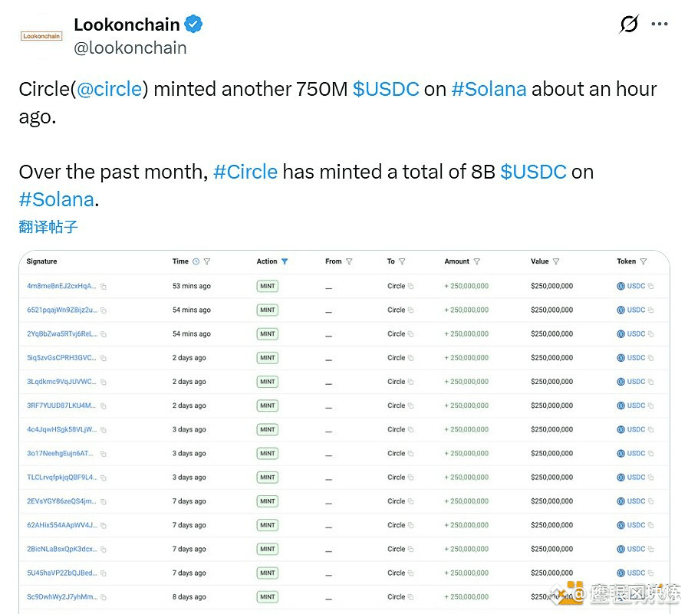Click the Lookonchain profile avatar
Screen dimensions: 688x614
pos(41,35)
